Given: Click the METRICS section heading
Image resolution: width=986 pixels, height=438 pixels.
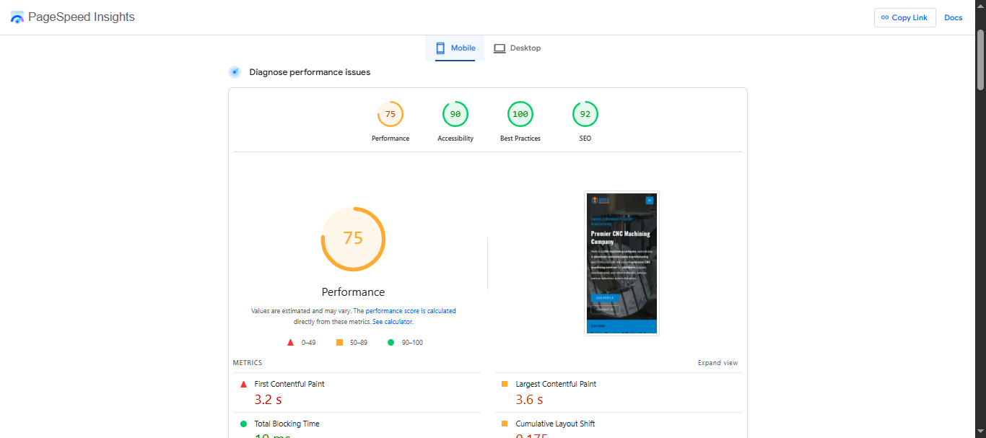Looking at the screenshot, I should [248, 363].
